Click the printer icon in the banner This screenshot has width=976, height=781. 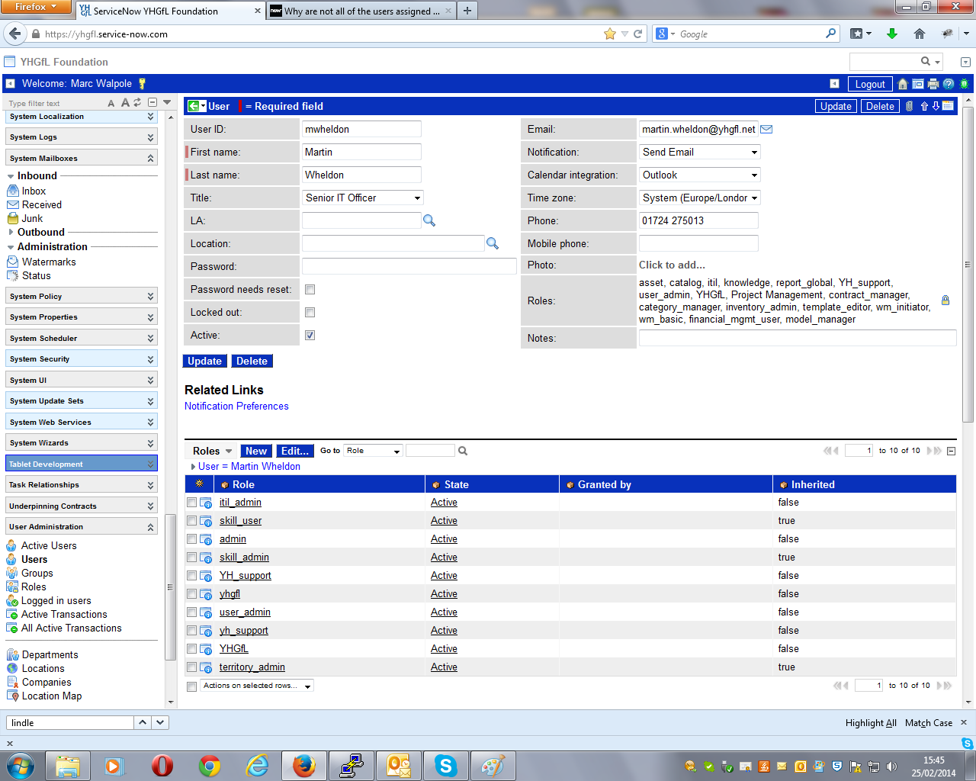pos(933,84)
